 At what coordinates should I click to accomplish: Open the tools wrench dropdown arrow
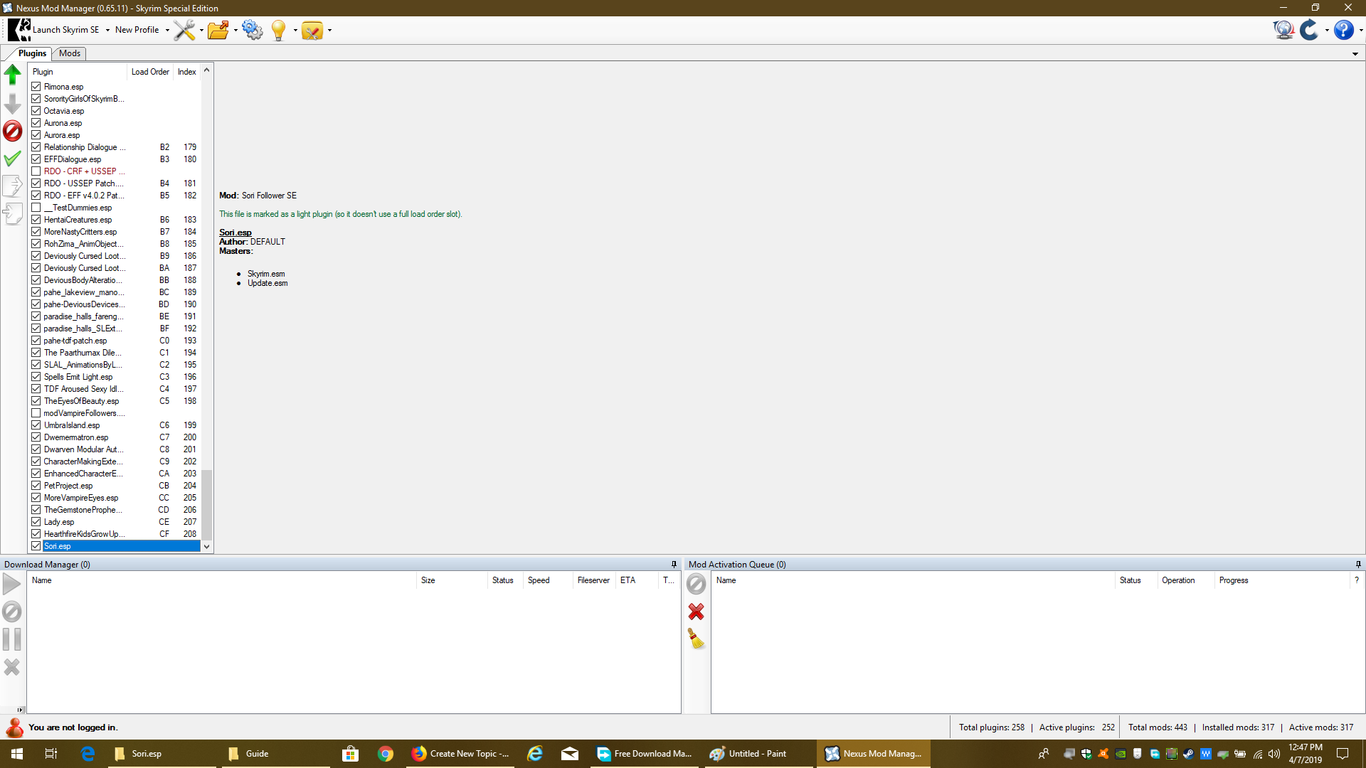click(x=201, y=31)
